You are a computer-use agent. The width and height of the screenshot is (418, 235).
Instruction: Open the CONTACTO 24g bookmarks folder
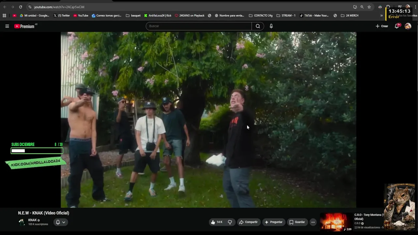[x=261, y=15]
